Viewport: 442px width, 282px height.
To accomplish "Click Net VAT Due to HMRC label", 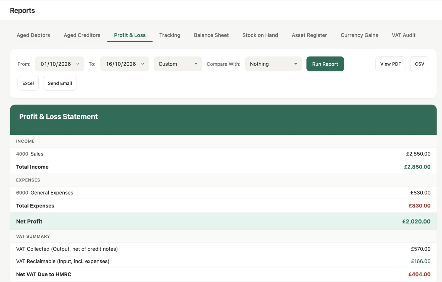I will [x=44, y=274].
